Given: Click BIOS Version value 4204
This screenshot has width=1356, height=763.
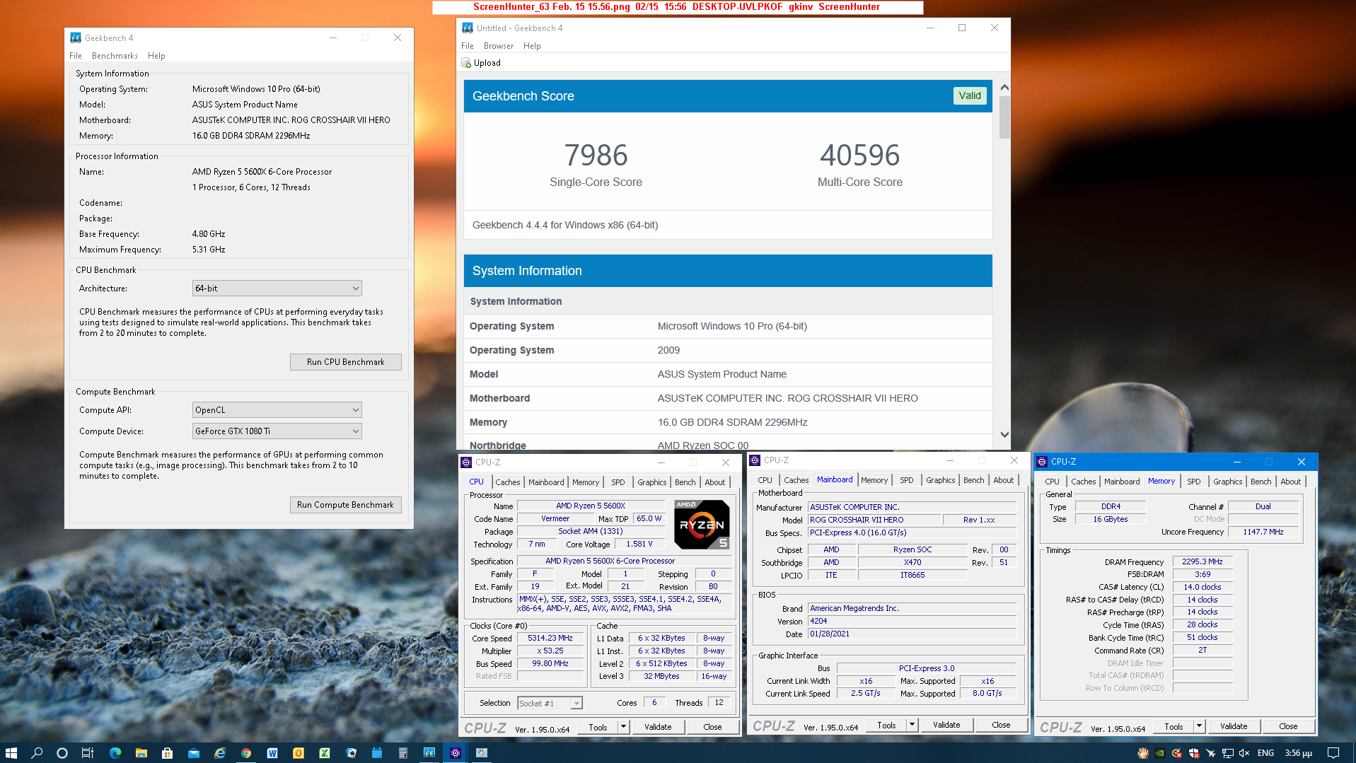Looking at the screenshot, I should 912,622.
